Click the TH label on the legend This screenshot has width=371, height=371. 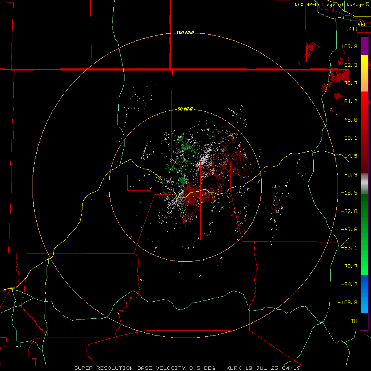click(354, 321)
